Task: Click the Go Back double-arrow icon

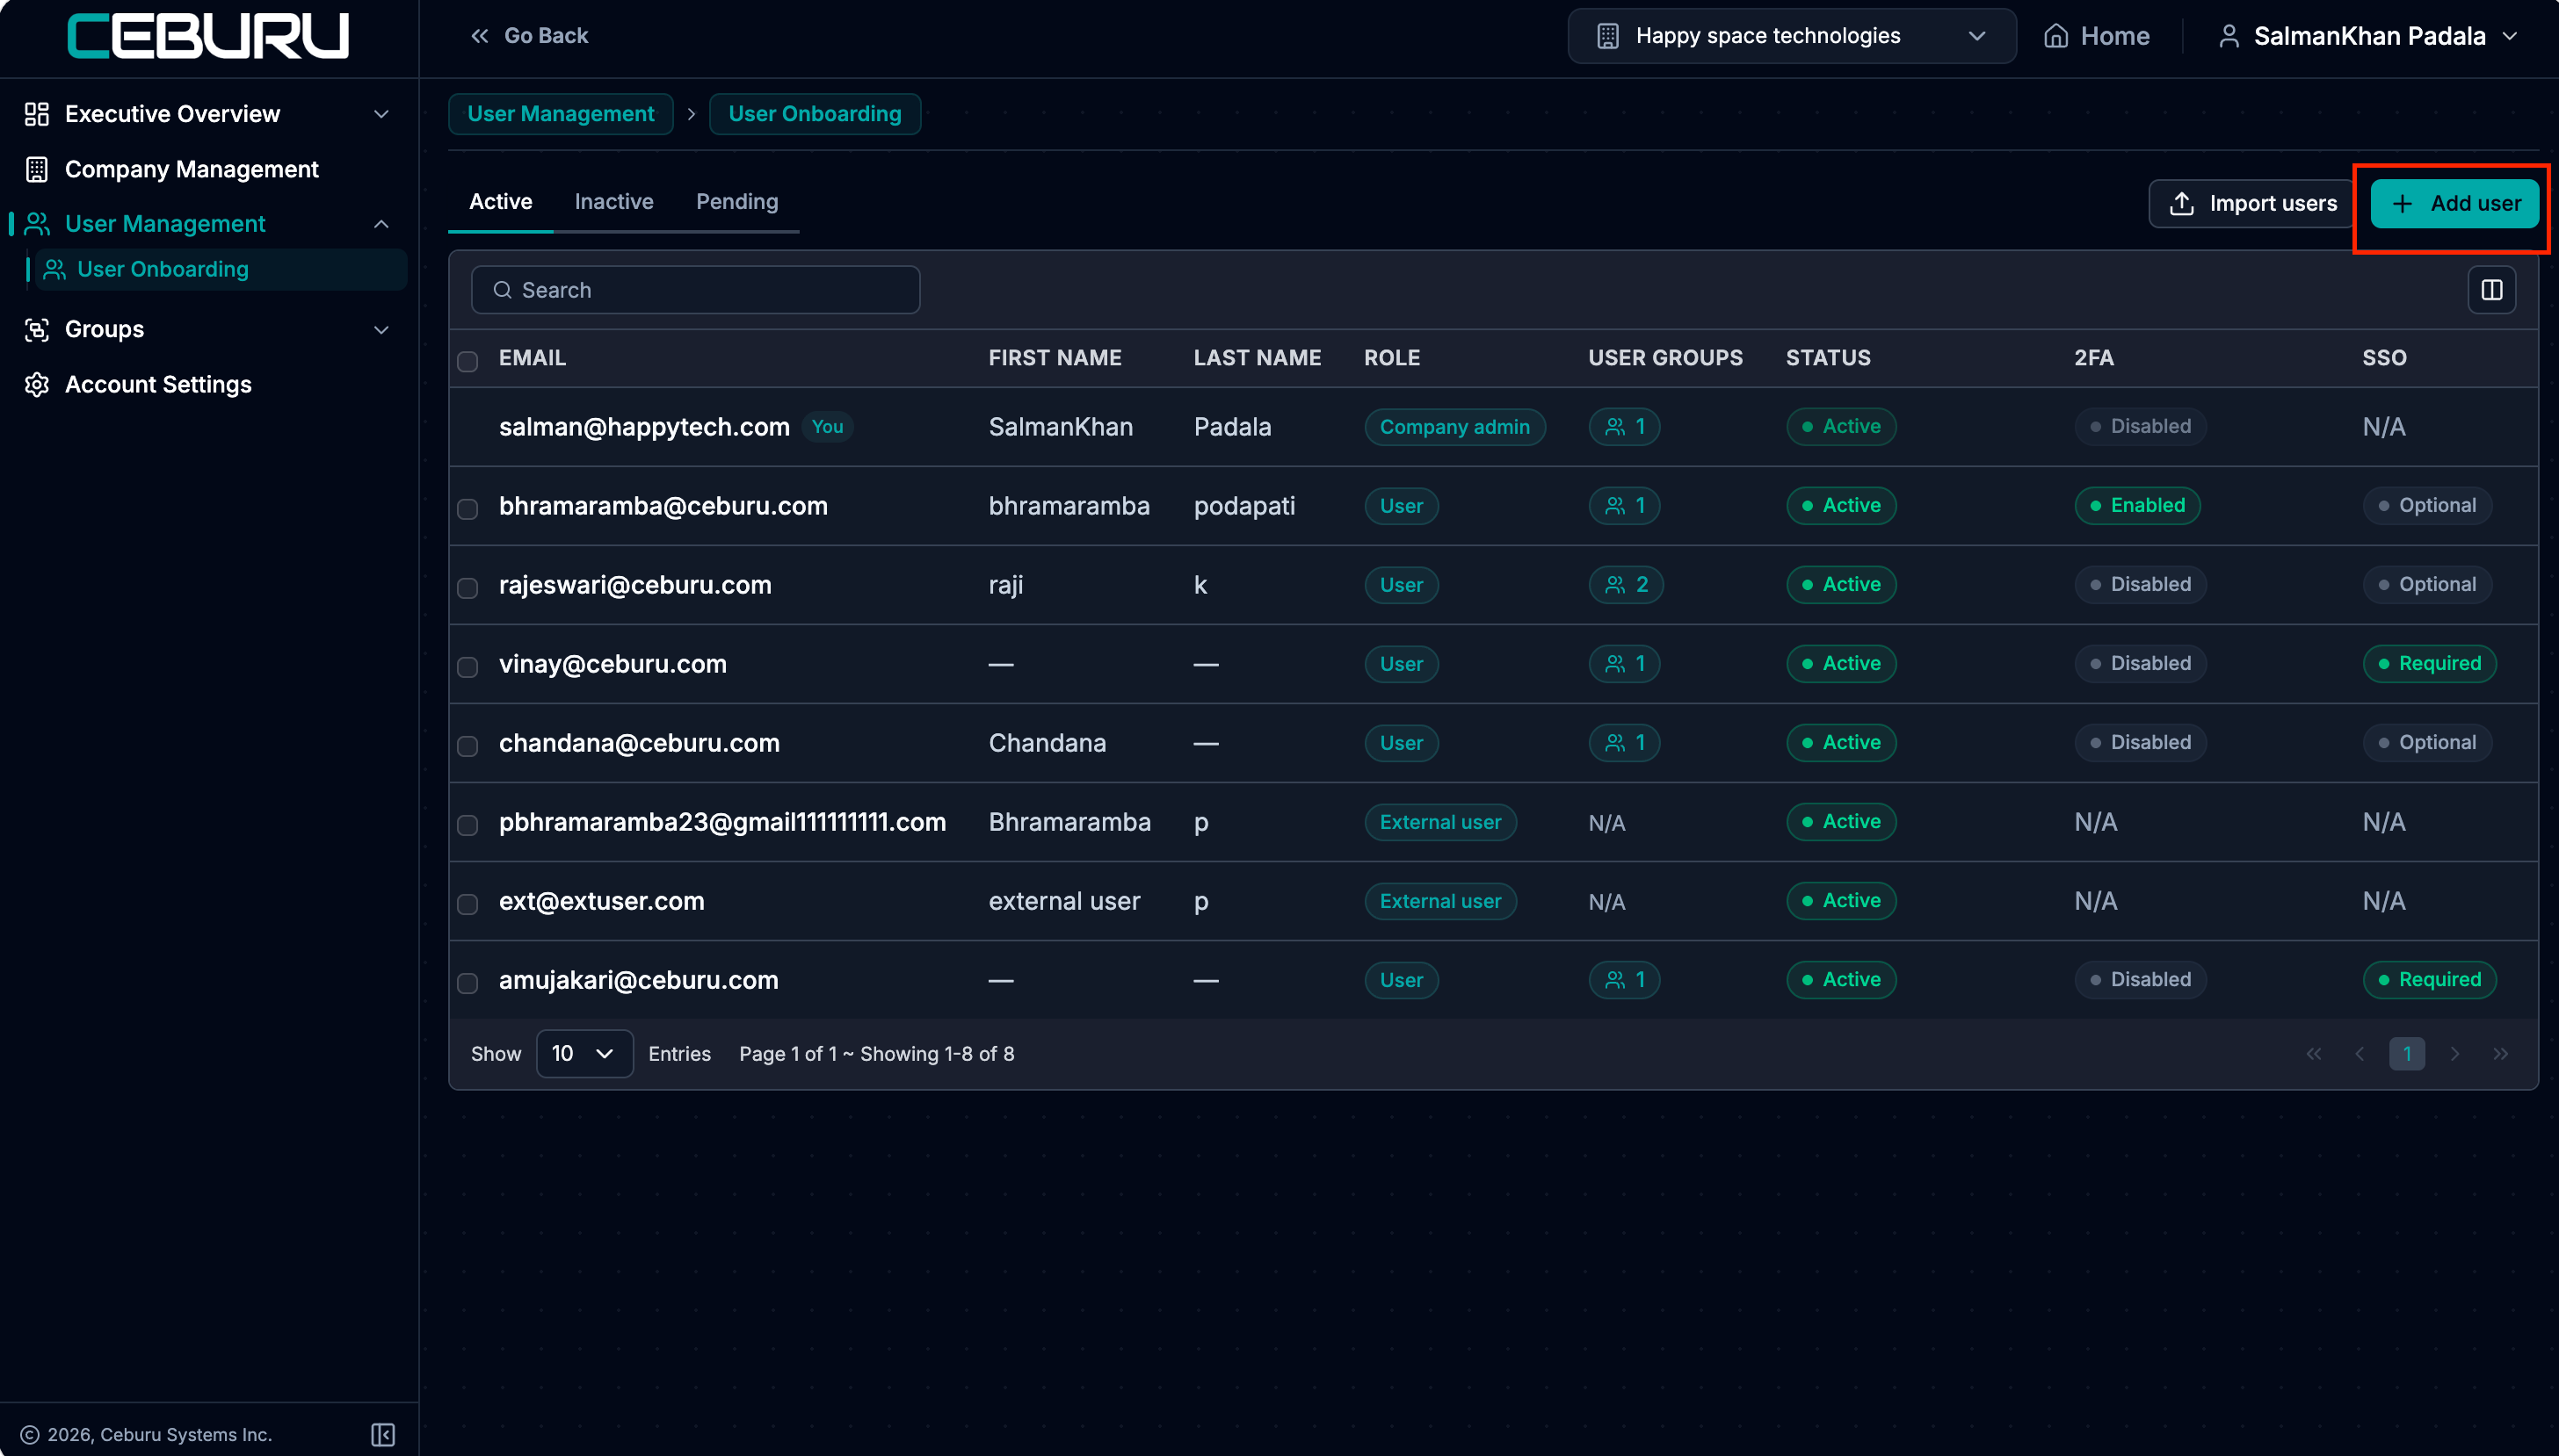Action: click(x=480, y=36)
